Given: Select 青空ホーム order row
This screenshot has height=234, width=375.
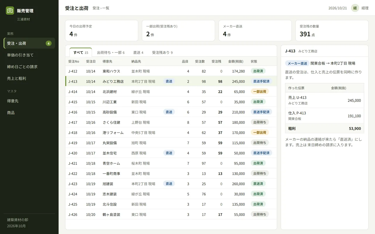Looking at the screenshot, I should 171,163.
